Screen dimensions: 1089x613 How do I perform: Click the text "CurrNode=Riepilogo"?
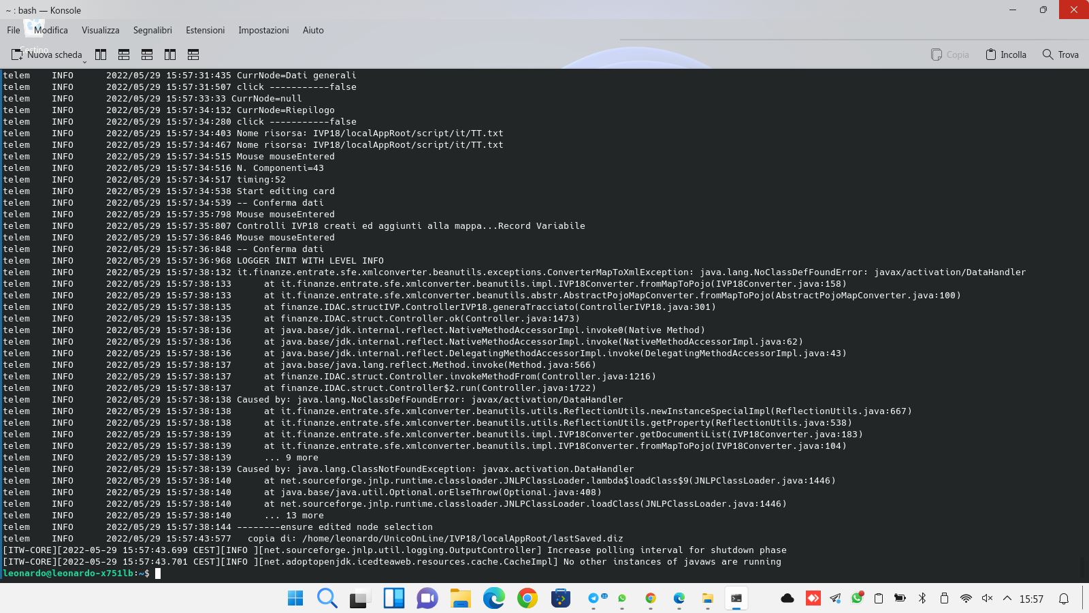pyautogui.click(x=285, y=110)
